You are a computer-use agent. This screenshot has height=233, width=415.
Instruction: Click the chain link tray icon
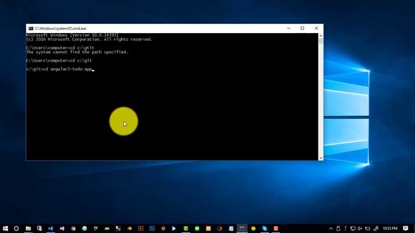click(x=376, y=228)
